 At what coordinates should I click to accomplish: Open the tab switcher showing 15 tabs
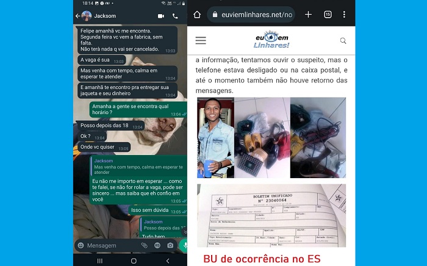[328, 15]
